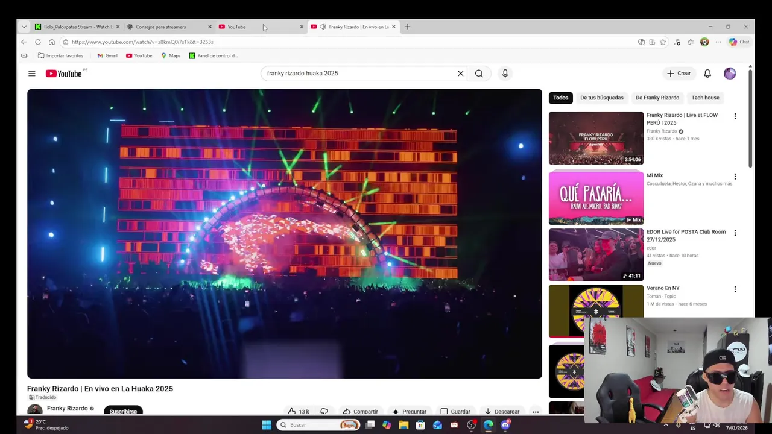The height and width of the screenshot is (434, 772).
Task: Subscribe with the Suscribirse button
Action: coord(123,412)
